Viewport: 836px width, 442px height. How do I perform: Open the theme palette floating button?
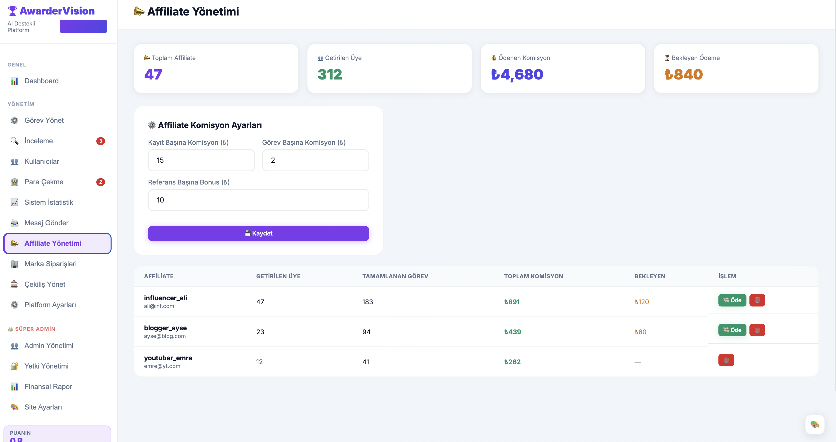pyautogui.click(x=814, y=424)
